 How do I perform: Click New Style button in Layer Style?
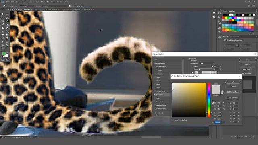click(247, 69)
